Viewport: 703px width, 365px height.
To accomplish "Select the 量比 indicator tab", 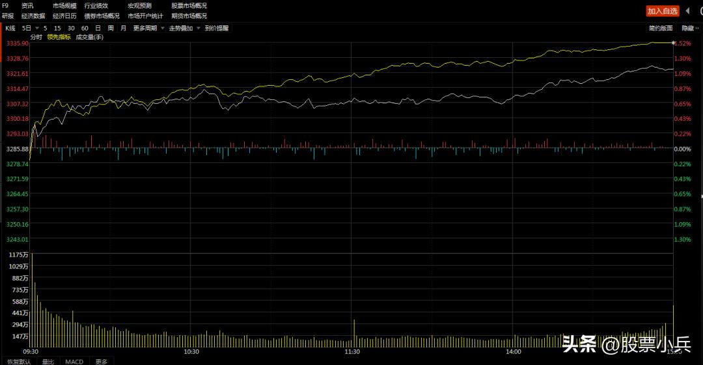I will [48, 361].
